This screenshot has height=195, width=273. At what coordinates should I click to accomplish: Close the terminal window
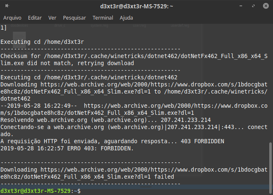pos(265,7)
